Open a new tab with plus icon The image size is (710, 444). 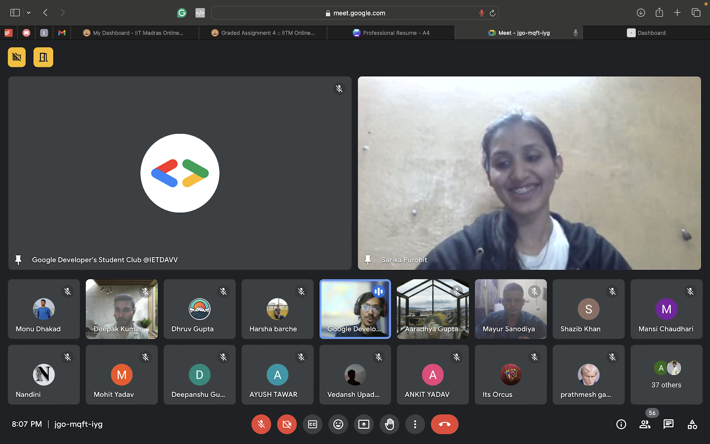tap(677, 13)
